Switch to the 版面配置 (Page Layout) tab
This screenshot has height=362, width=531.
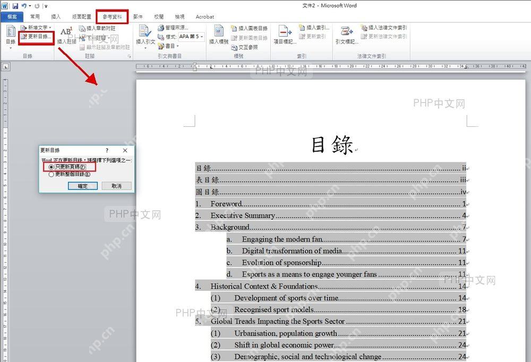pyautogui.click(x=82, y=16)
